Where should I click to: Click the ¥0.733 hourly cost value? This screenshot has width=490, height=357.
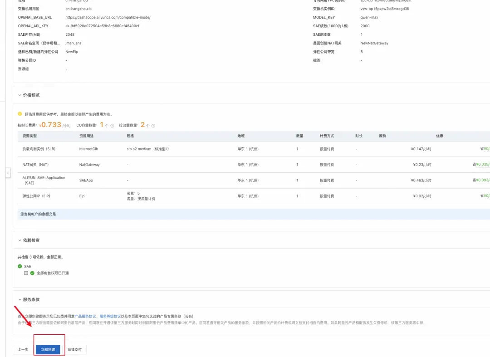point(50,125)
